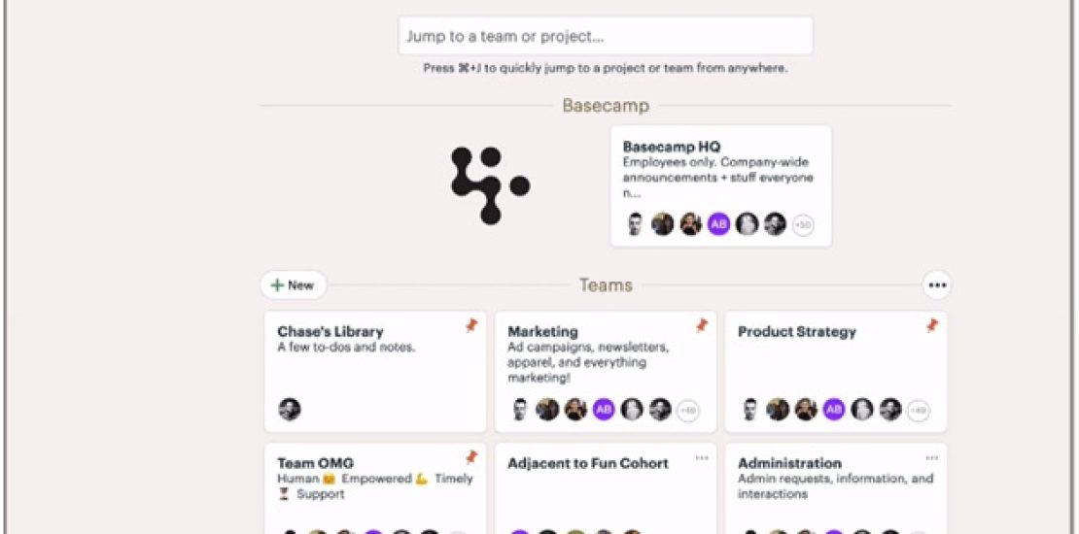The width and height of the screenshot is (1079, 534).
Task: Click the avatar in Chase's Library card
Action: (290, 410)
